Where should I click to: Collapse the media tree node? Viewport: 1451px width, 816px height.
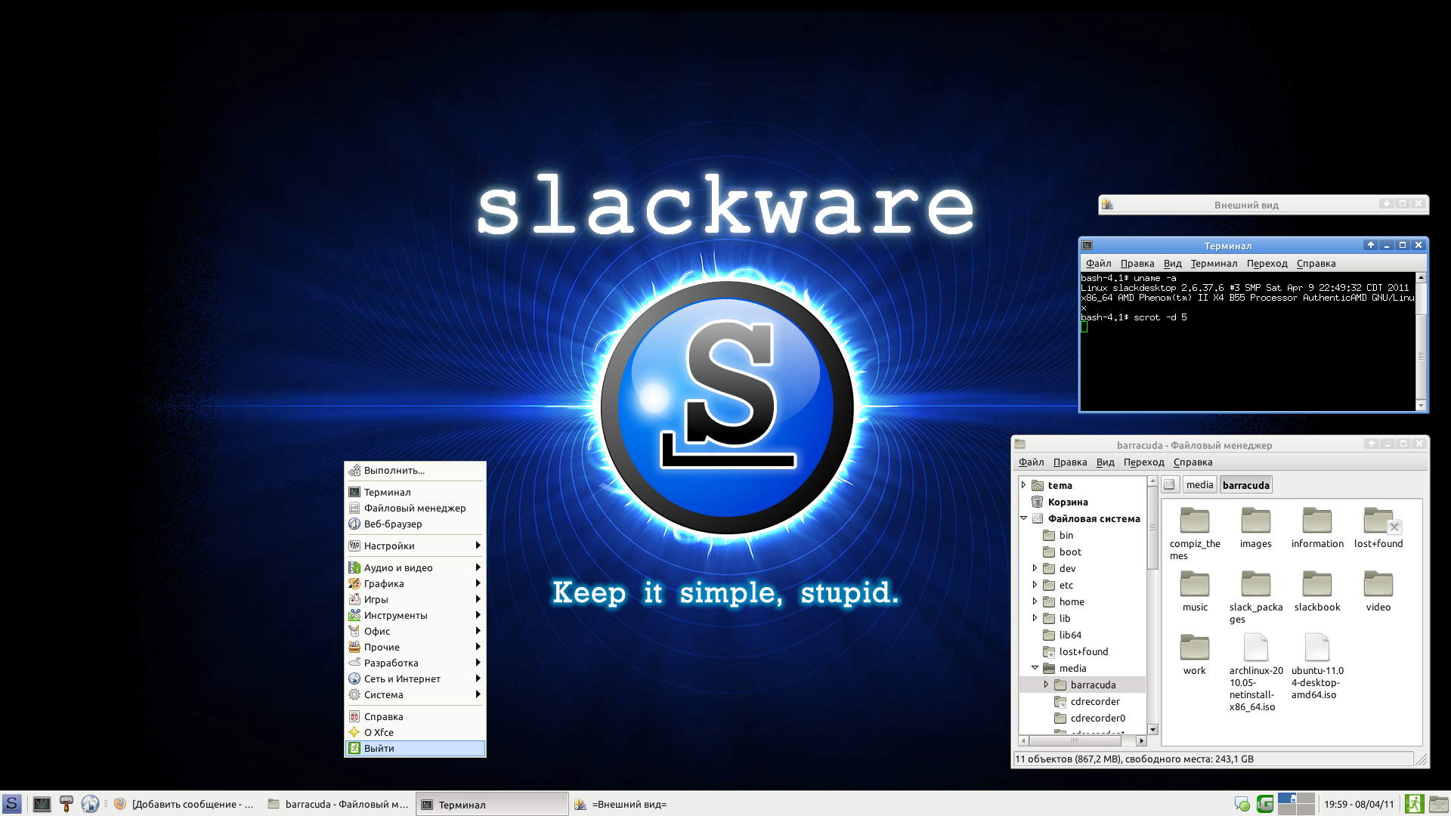(x=1035, y=668)
